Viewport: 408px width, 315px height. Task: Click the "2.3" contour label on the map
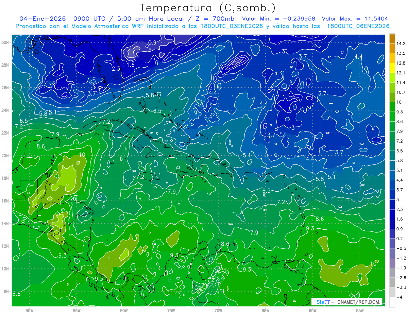tap(116, 69)
